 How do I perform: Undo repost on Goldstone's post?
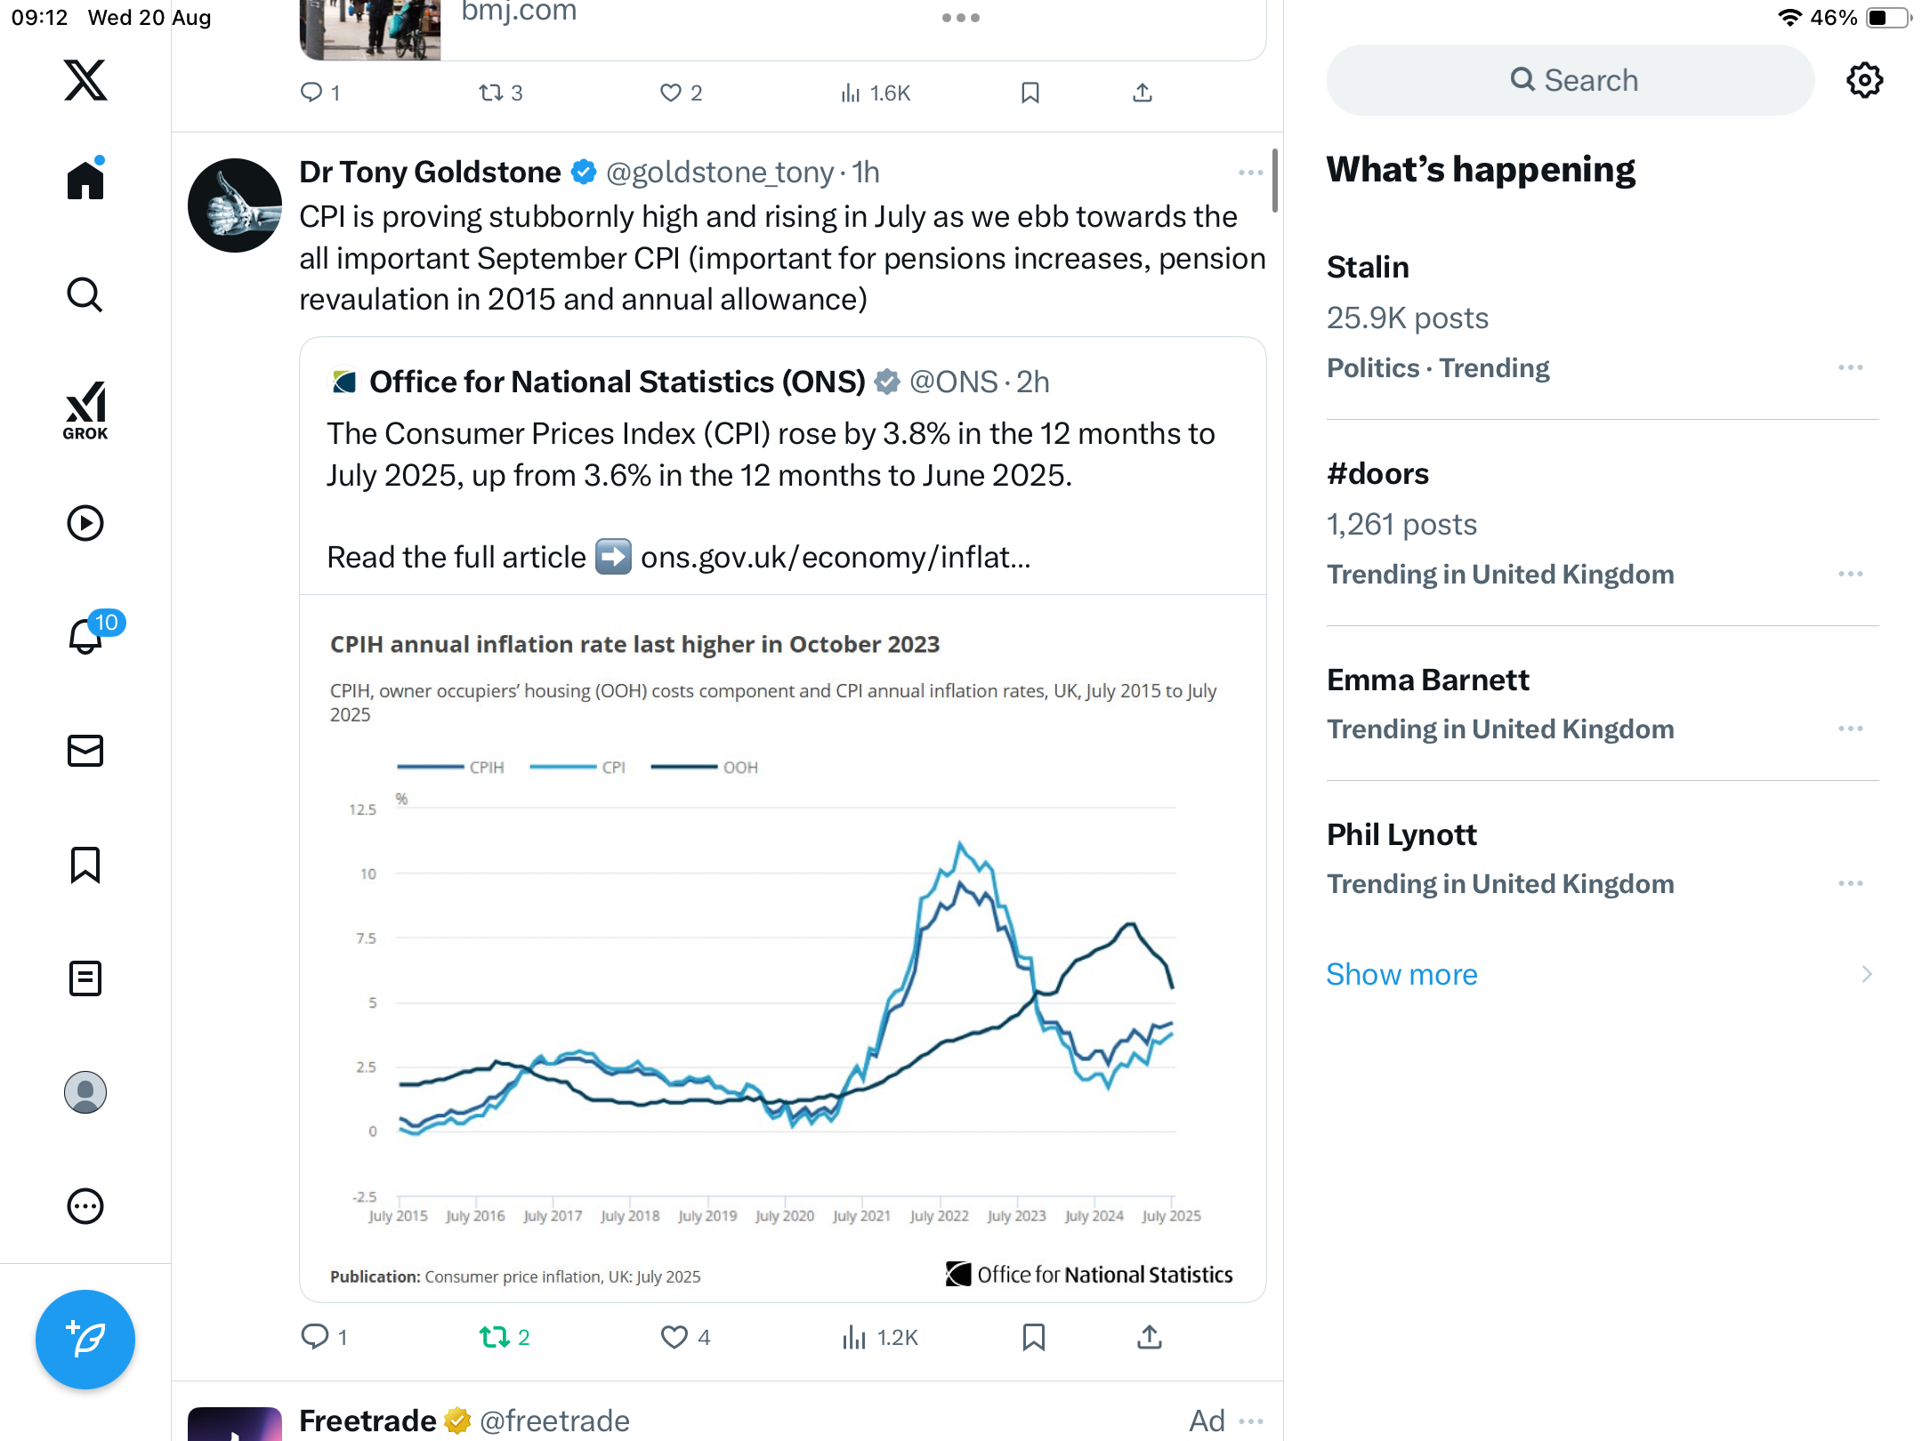pos(495,1337)
